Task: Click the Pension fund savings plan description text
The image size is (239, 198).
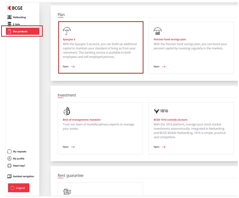Action: click(190, 46)
